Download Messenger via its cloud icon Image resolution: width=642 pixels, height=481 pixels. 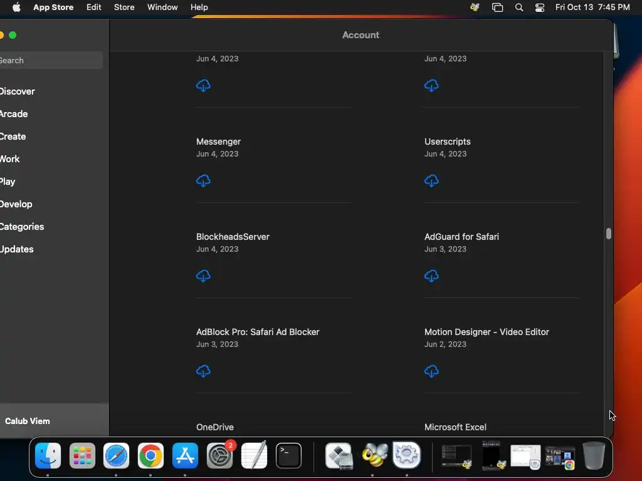point(204,180)
